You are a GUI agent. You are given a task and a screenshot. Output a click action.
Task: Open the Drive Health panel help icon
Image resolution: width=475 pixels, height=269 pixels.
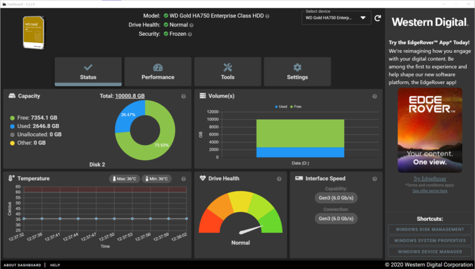coord(279,179)
